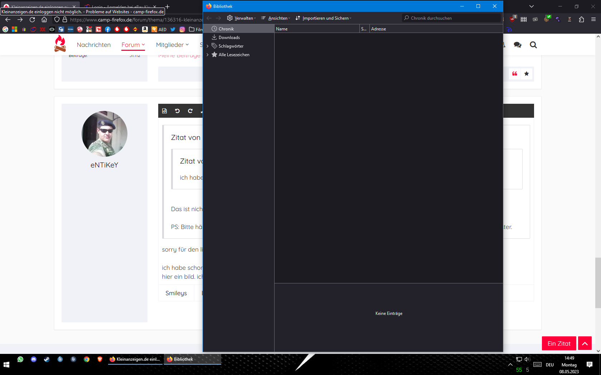Expand the Schlagwörter tree item

click(208, 46)
